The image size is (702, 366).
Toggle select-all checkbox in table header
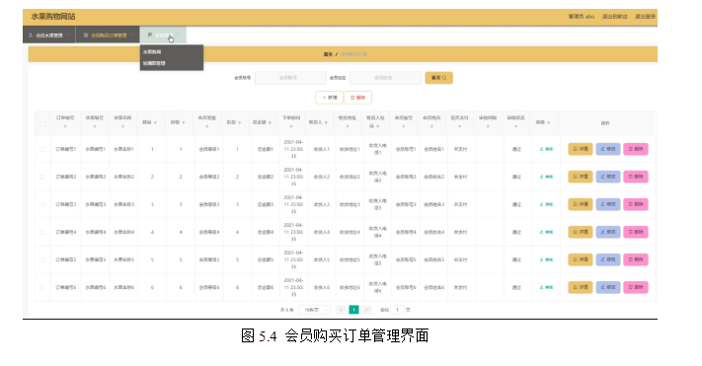[x=42, y=123]
